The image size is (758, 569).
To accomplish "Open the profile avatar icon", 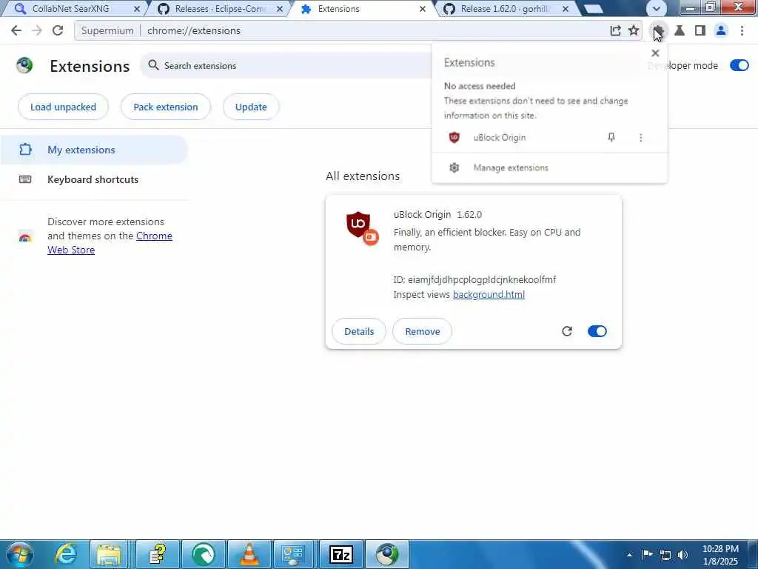I will [721, 30].
